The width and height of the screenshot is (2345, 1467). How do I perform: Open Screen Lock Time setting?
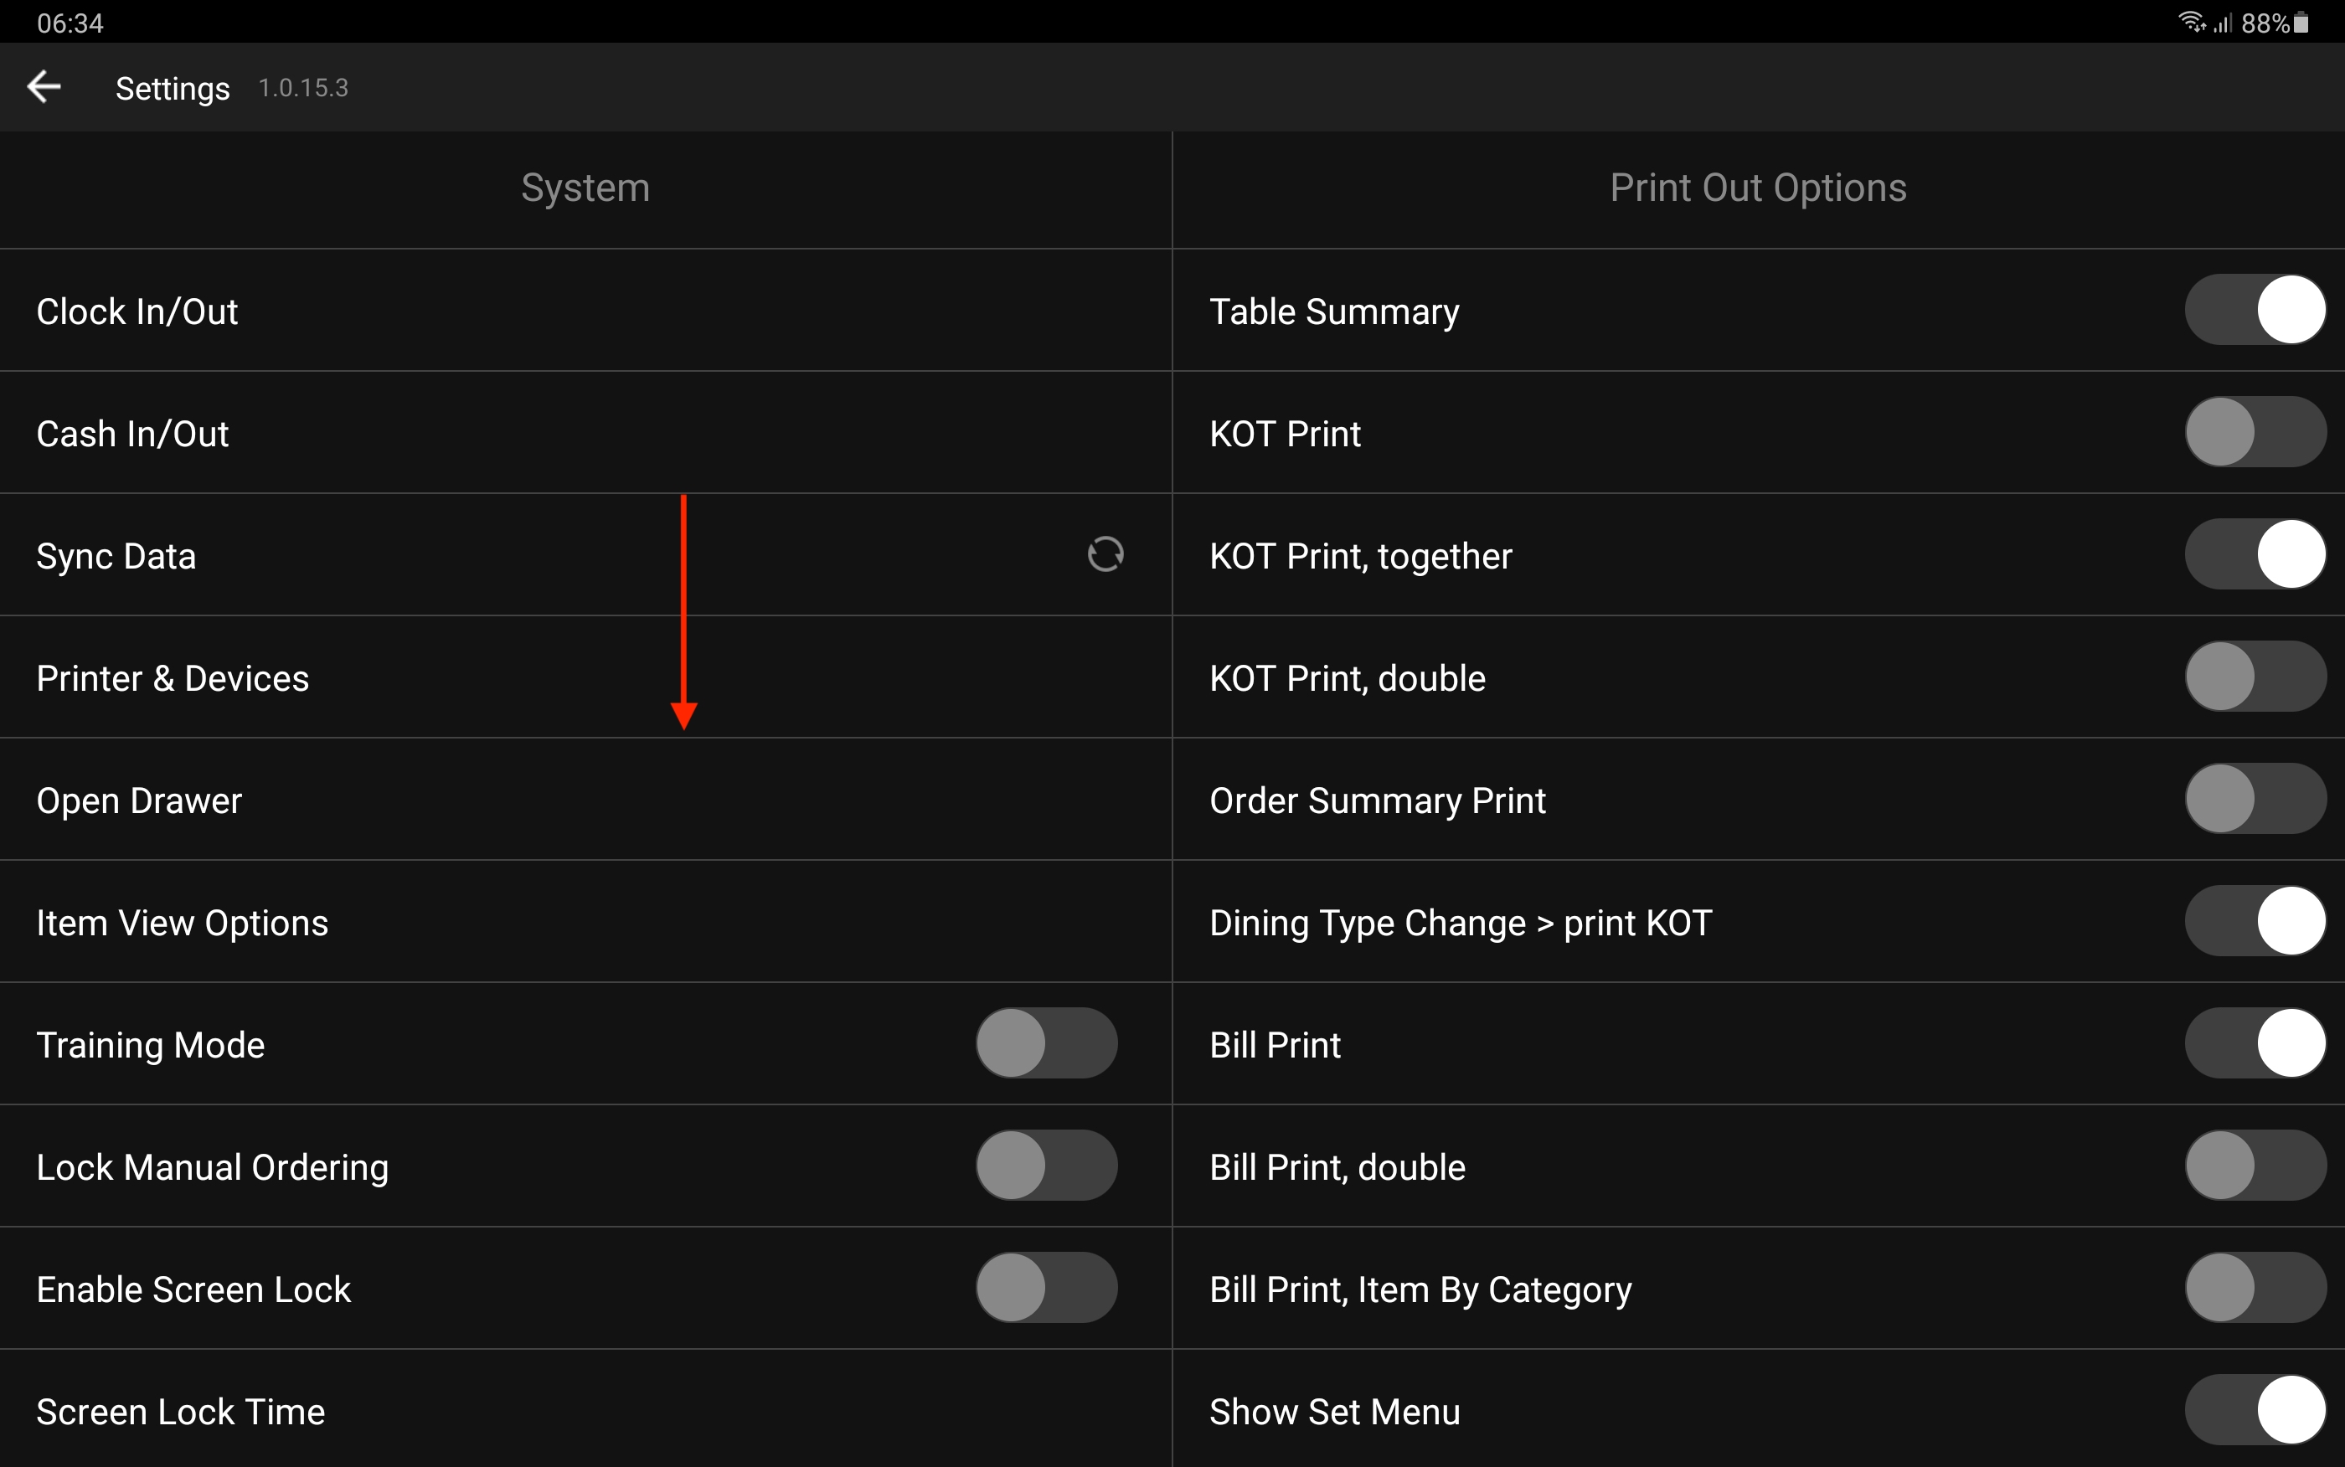(x=180, y=1412)
